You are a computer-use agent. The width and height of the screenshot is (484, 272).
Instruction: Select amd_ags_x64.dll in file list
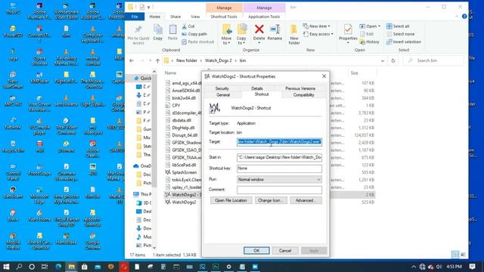183,83
